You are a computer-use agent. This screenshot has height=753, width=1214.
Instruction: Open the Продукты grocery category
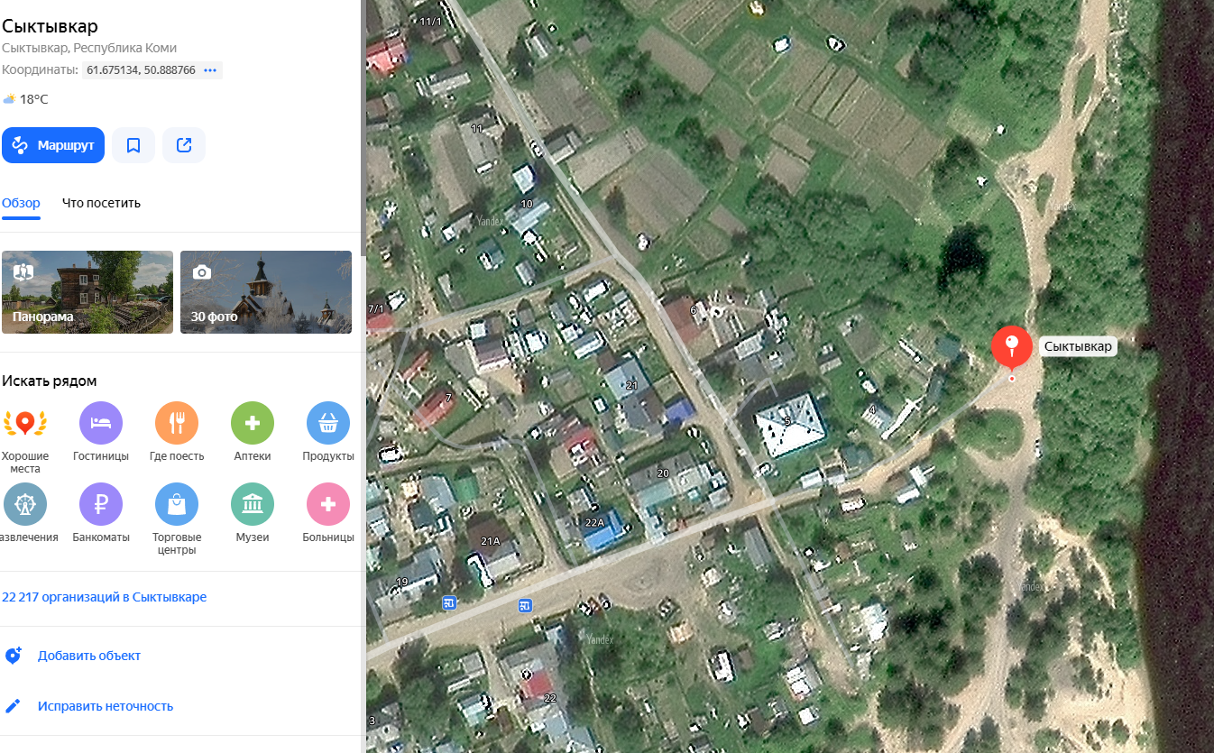(x=328, y=424)
